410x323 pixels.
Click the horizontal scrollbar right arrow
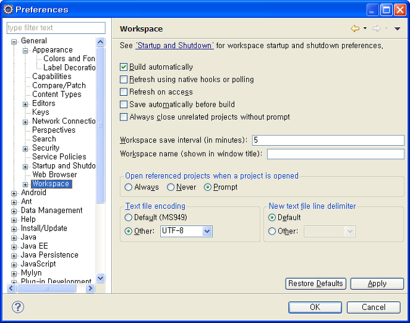tap(90, 288)
